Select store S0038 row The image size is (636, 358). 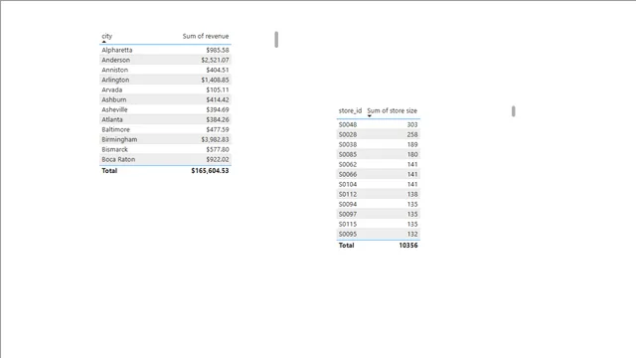tap(378, 144)
